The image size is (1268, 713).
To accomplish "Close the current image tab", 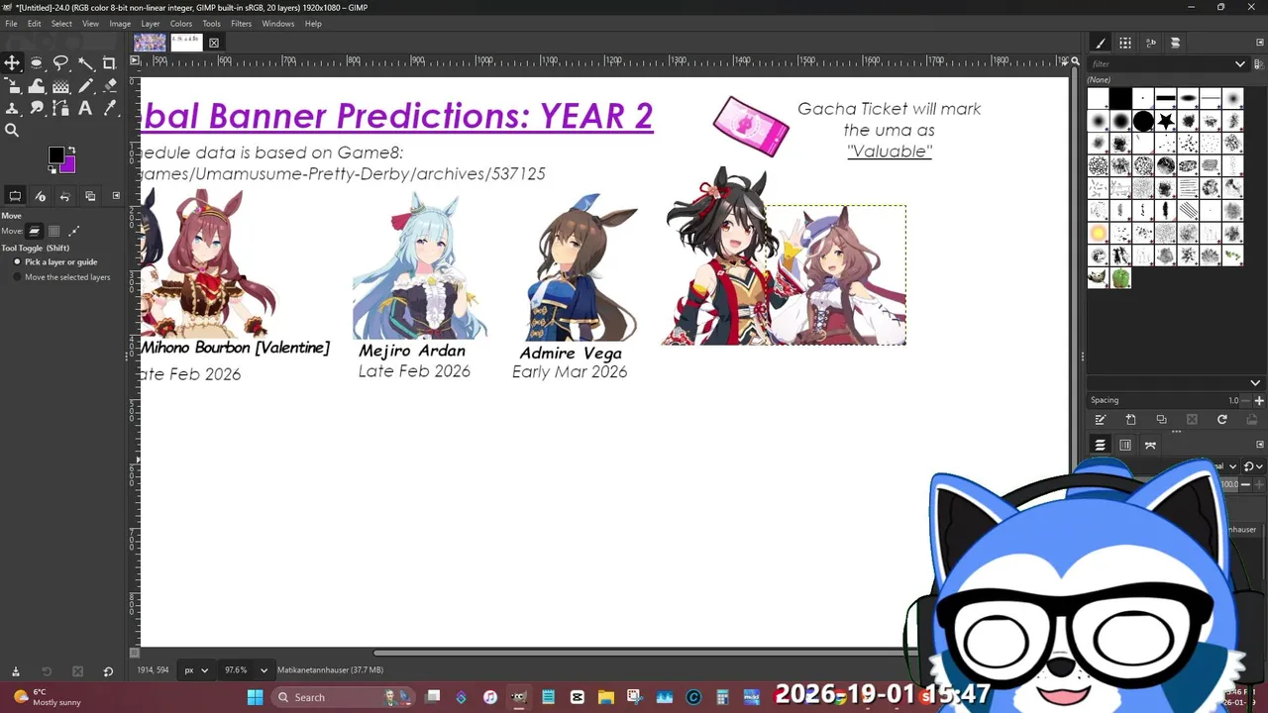I will (x=214, y=43).
